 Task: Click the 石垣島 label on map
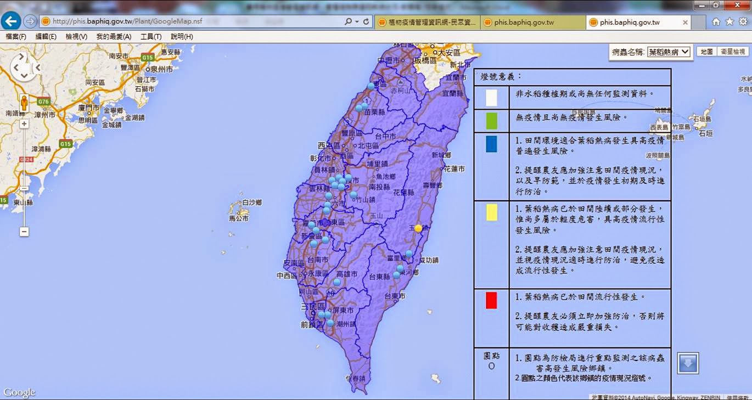click(x=701, y=118)
